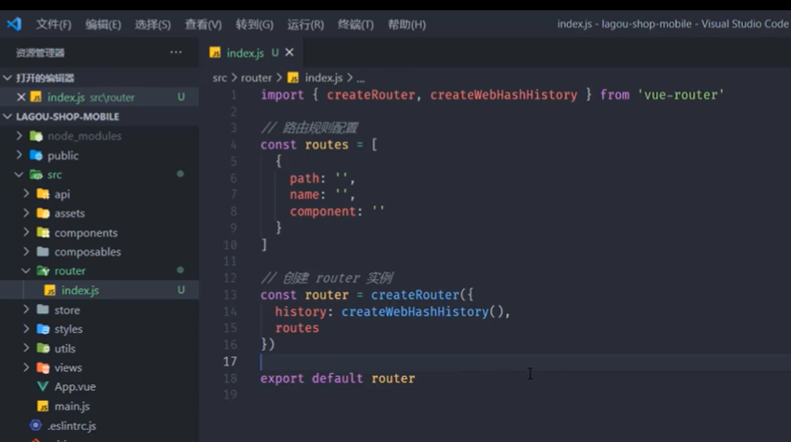Expand the composables folder chevron
Image resolution: width=791 pixels, height=442 pixels.
click(26, 251)
